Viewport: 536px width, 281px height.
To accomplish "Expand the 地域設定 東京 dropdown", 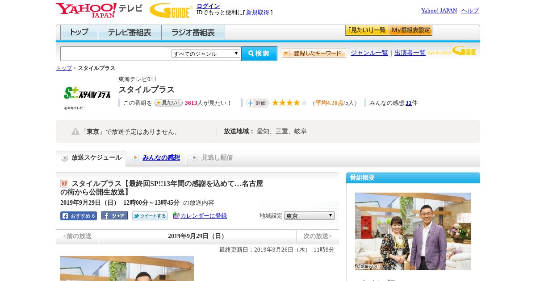I will [309, 216].
